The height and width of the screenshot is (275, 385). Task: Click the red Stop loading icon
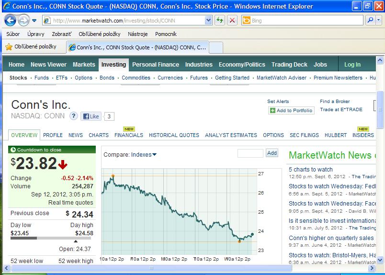tap(232, 21)
